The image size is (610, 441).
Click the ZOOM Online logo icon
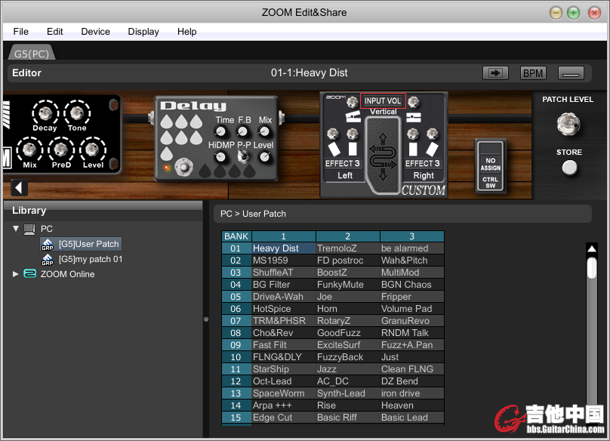coord(29,274)
